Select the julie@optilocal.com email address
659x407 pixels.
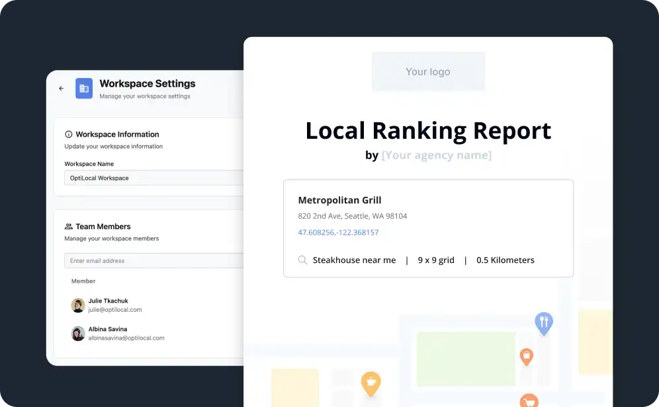[x=115, y=310]
